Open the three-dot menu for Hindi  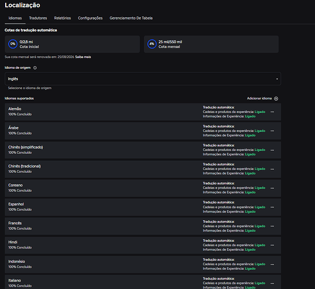[272, 245]
